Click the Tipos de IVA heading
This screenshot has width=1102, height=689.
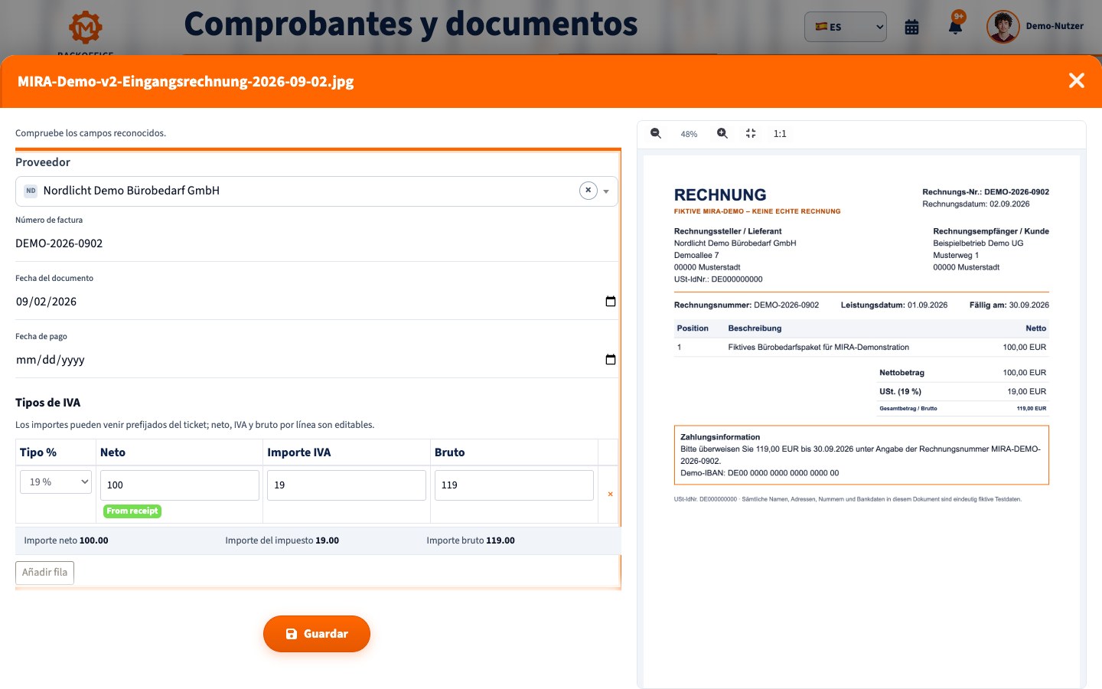(47, 403)
